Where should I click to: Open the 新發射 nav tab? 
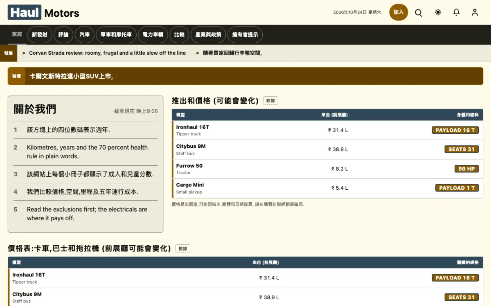pos(40,35)
